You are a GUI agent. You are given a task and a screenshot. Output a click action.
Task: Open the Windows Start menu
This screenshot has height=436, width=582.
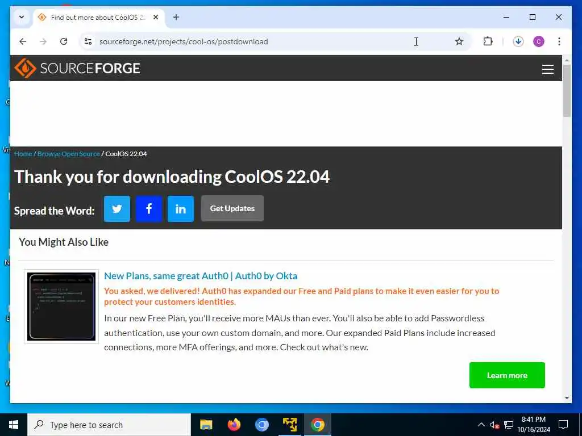[14, 425]
